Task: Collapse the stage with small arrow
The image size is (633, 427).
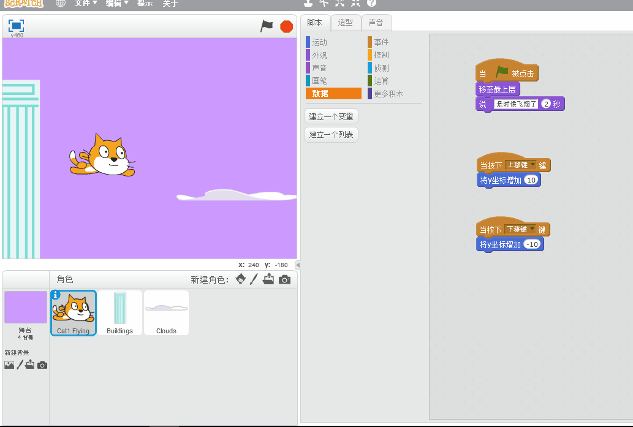Action: point(298,265)
